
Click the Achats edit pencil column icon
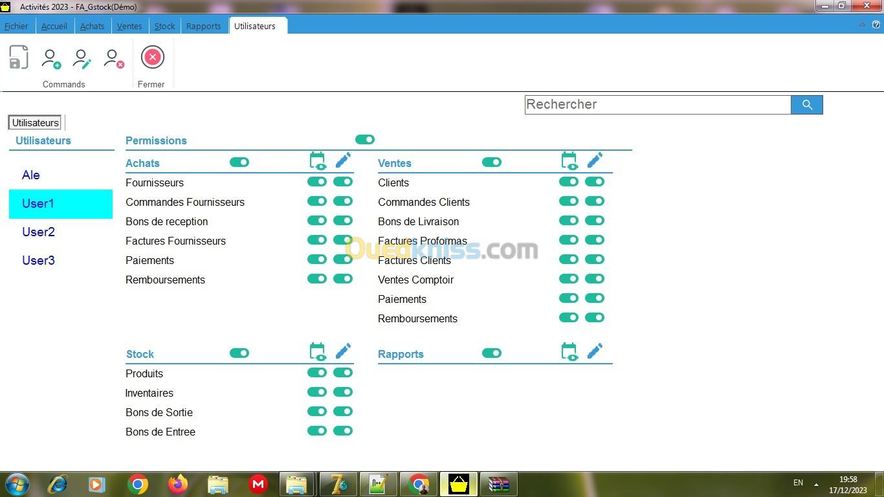pyautogui.click(x=343, y=160)
